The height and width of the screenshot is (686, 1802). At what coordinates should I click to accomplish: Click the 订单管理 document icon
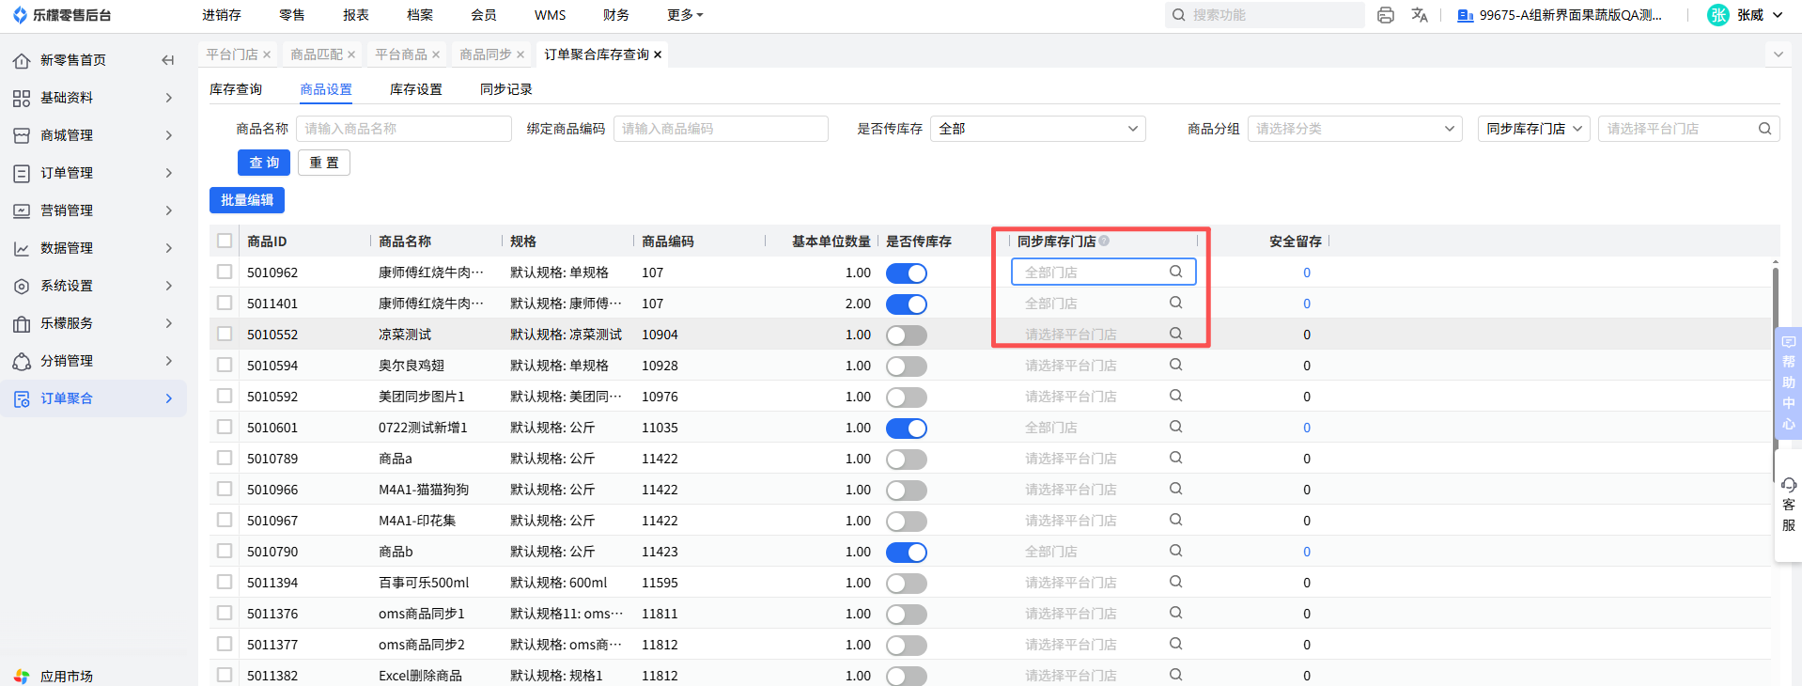click(x=22, y=173)
